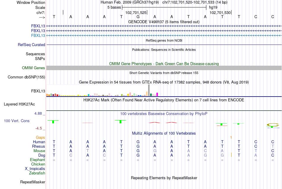Click Short Genetic Variants from dbSNP title
This screenshot has width=282, height=189.
(164, 73)
